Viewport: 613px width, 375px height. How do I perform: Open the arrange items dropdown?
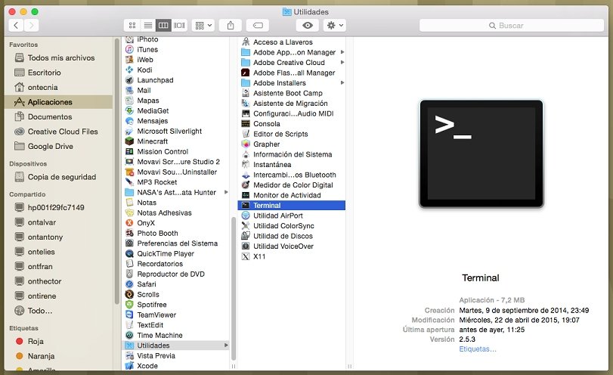tap(203, 26)
